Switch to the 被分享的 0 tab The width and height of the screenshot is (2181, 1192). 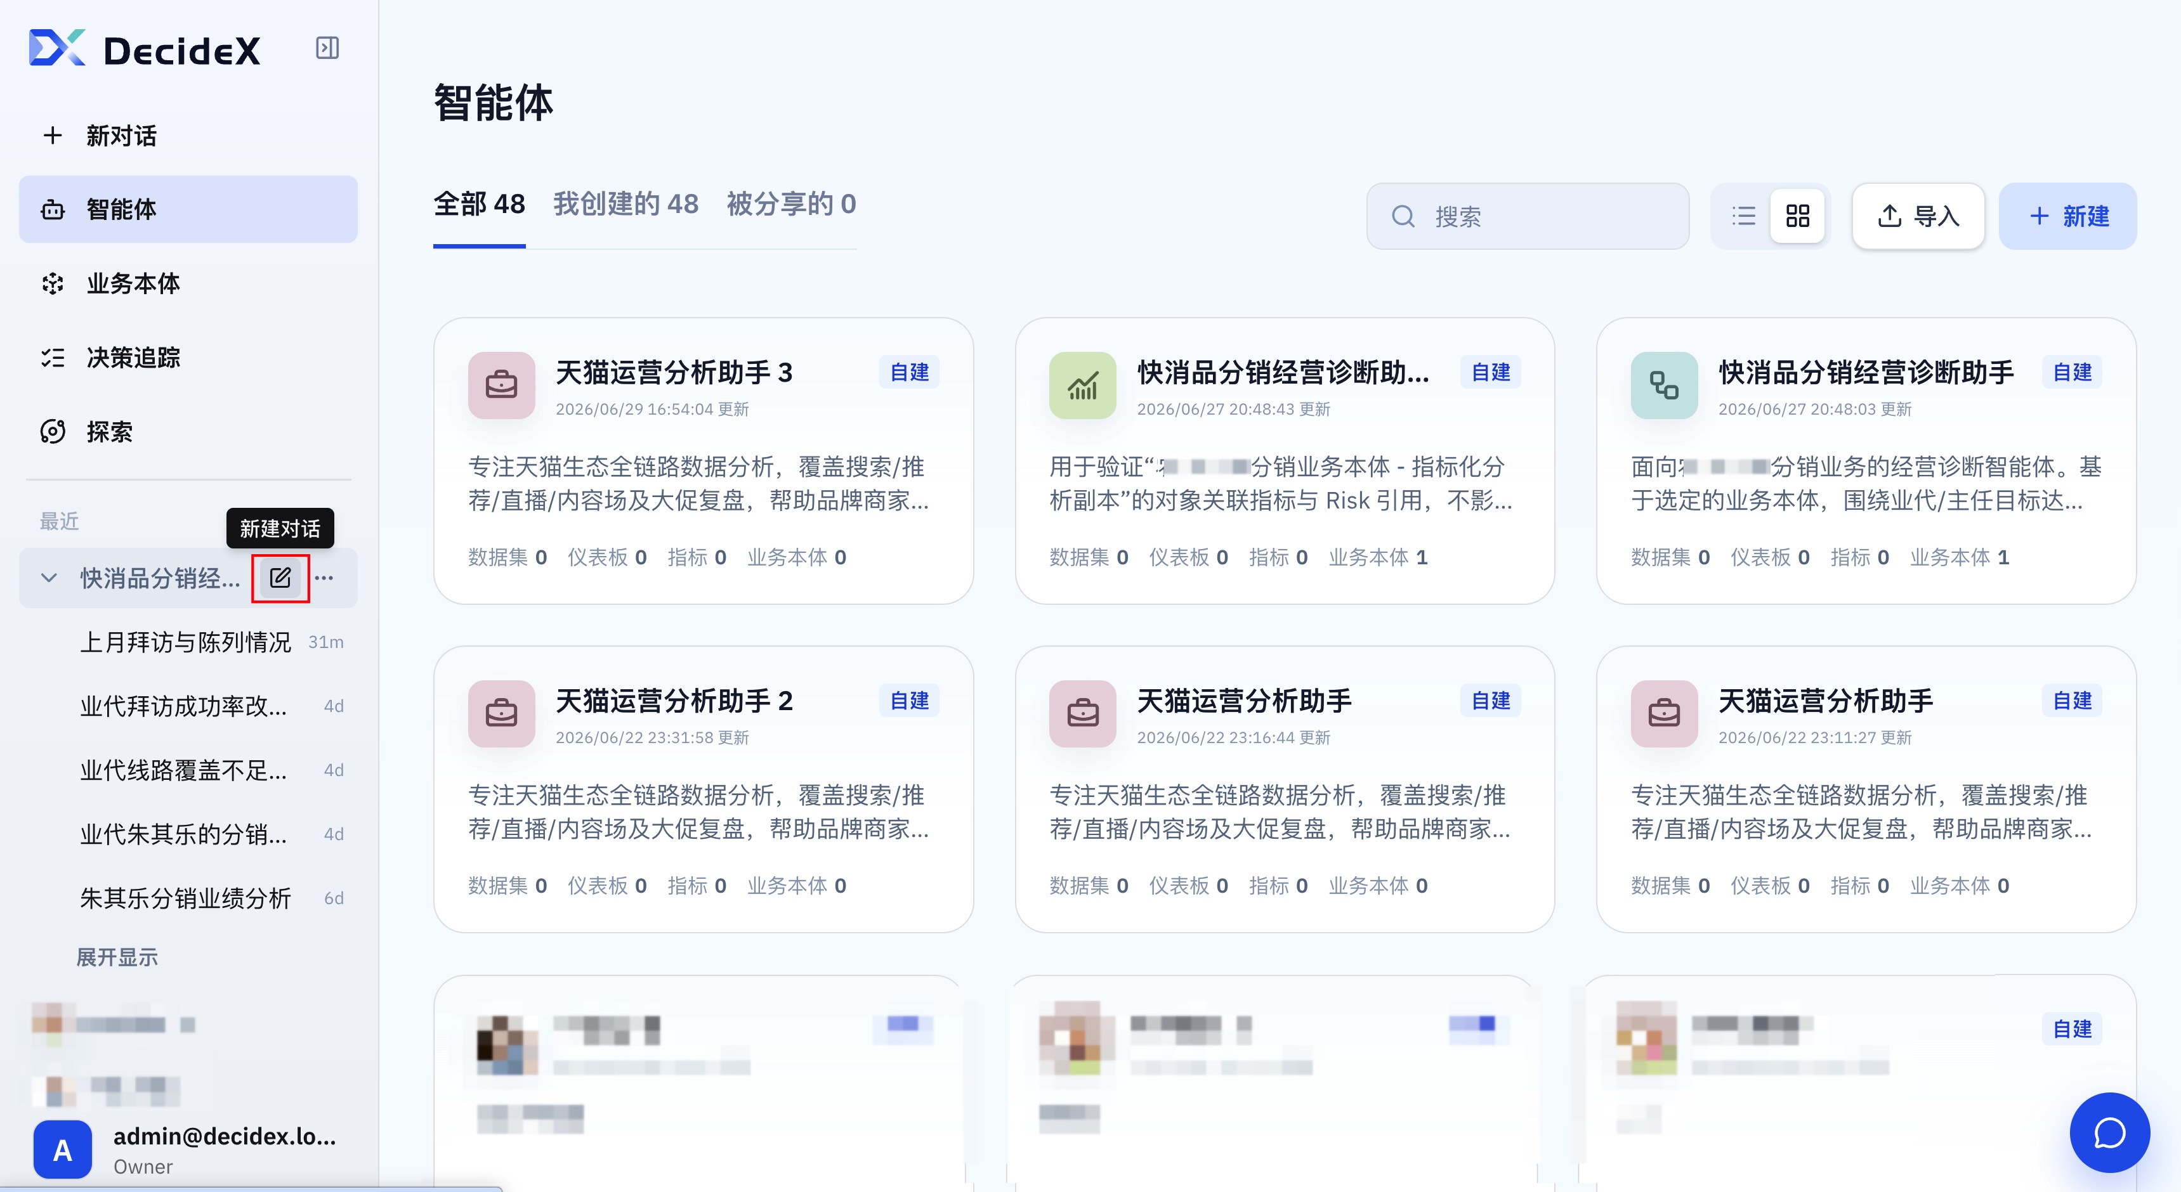pos(792,205)
